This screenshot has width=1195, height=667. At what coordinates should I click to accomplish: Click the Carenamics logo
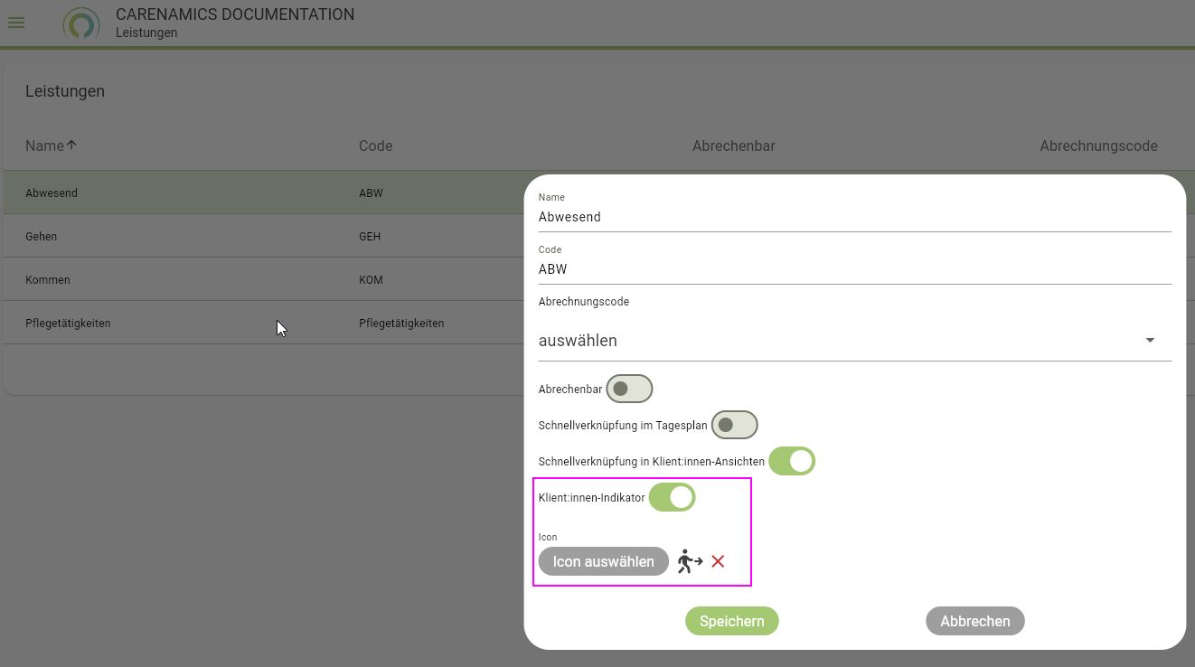(83, 23)
